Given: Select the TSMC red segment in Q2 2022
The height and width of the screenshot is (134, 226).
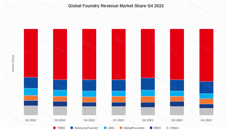Looking at the screenshot, I should (x=31, y=53).
